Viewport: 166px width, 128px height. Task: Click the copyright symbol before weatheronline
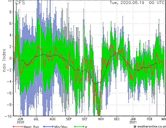pyautogui.click(x=135, y=126)
